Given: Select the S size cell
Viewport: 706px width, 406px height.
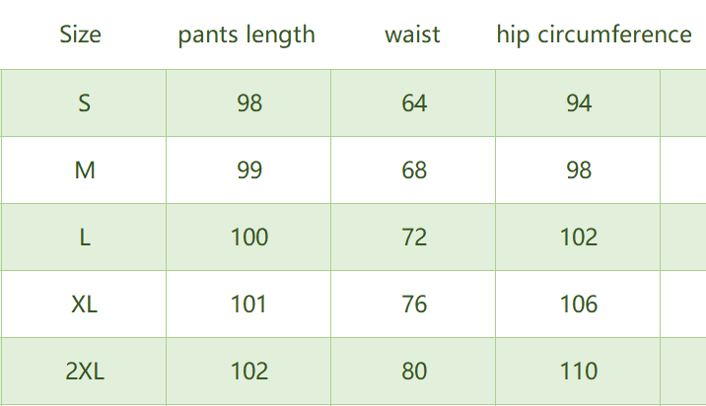Looking at the screenshot, I should (x=84, y=102).
